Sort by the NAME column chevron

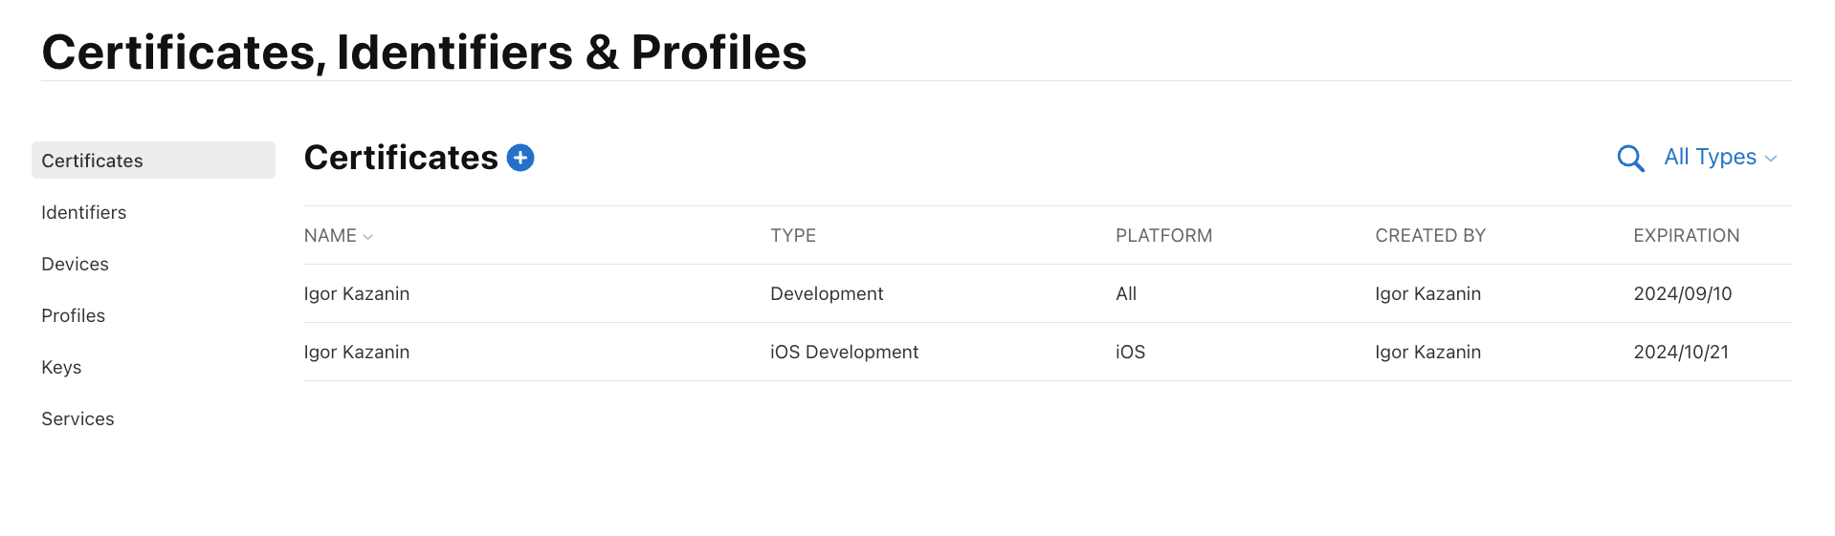[x=368, y=237]
